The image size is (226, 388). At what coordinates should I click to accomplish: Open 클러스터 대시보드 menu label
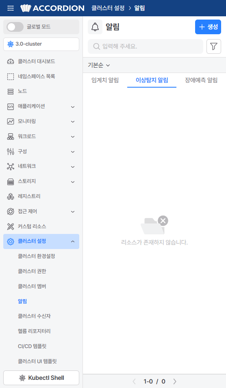click(37, 62)
